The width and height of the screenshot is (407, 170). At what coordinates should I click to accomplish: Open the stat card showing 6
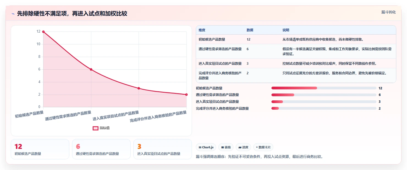101,149
